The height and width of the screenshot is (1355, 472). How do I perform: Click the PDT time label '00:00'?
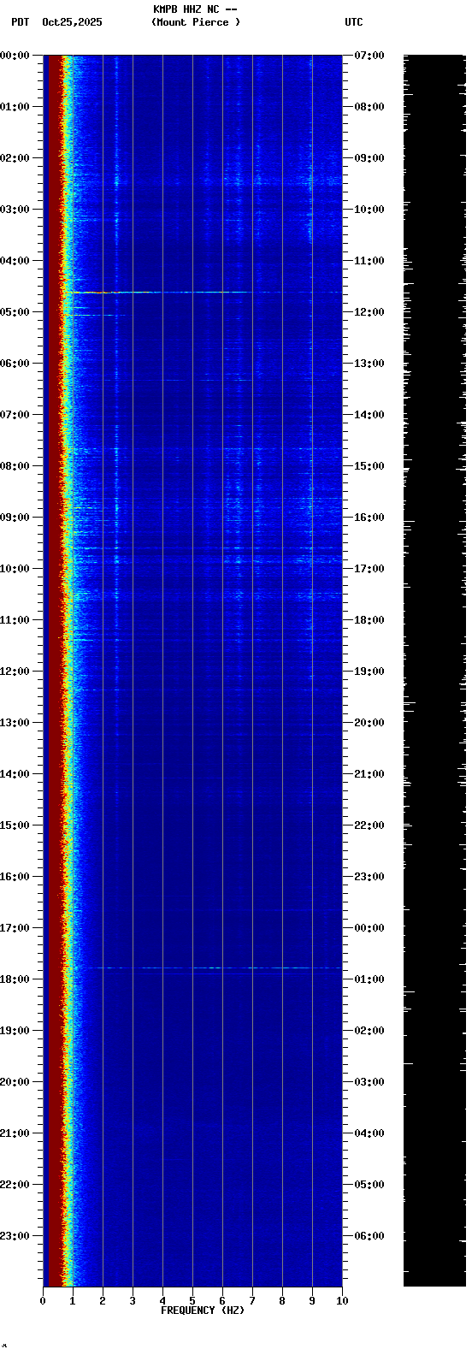pos(15,56)
